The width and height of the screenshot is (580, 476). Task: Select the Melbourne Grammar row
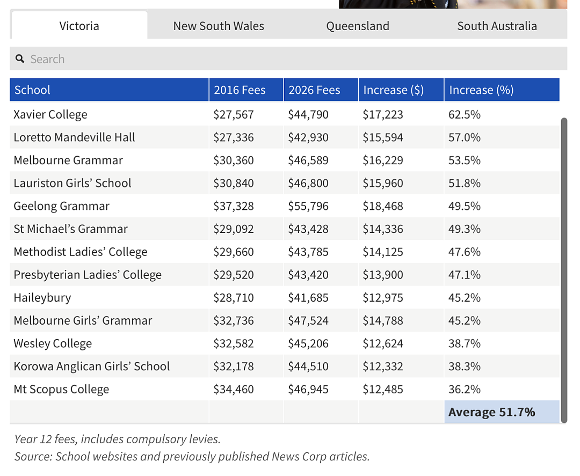tap(285, 160)
